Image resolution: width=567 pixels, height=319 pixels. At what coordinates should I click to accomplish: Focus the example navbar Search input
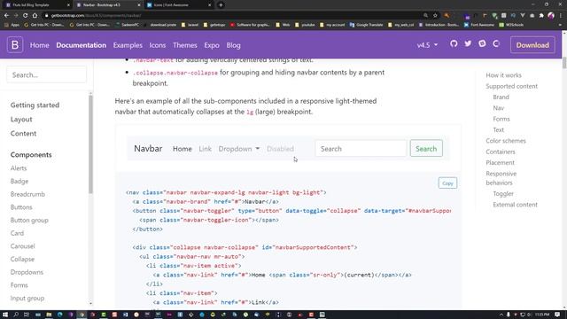361,149
